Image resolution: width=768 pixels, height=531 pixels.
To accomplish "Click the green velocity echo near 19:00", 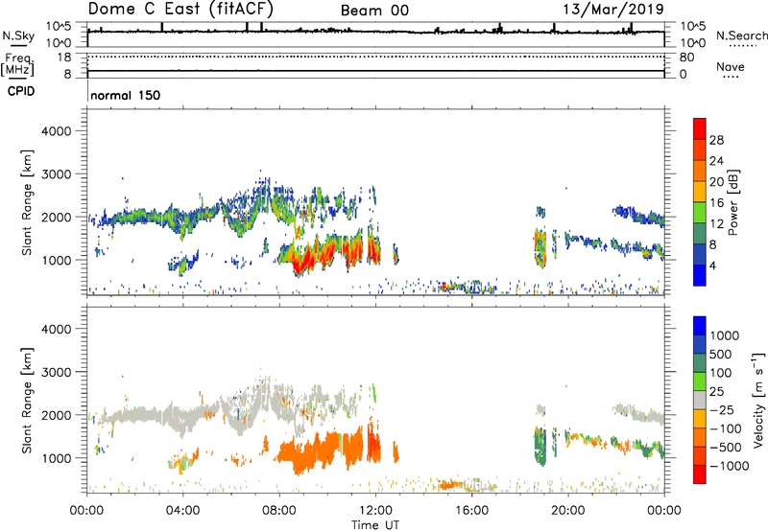I will pos(540,448).
